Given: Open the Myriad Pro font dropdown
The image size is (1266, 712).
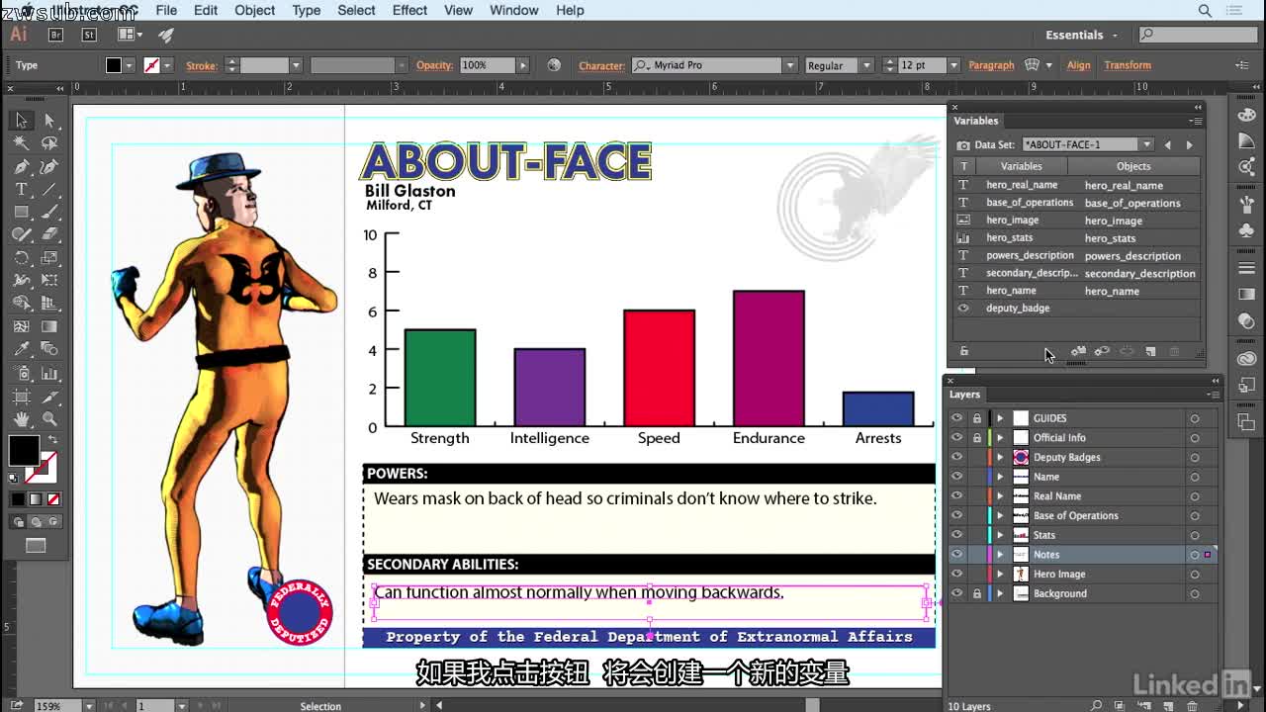Looking at the screenshot, I should pos(789,64).
